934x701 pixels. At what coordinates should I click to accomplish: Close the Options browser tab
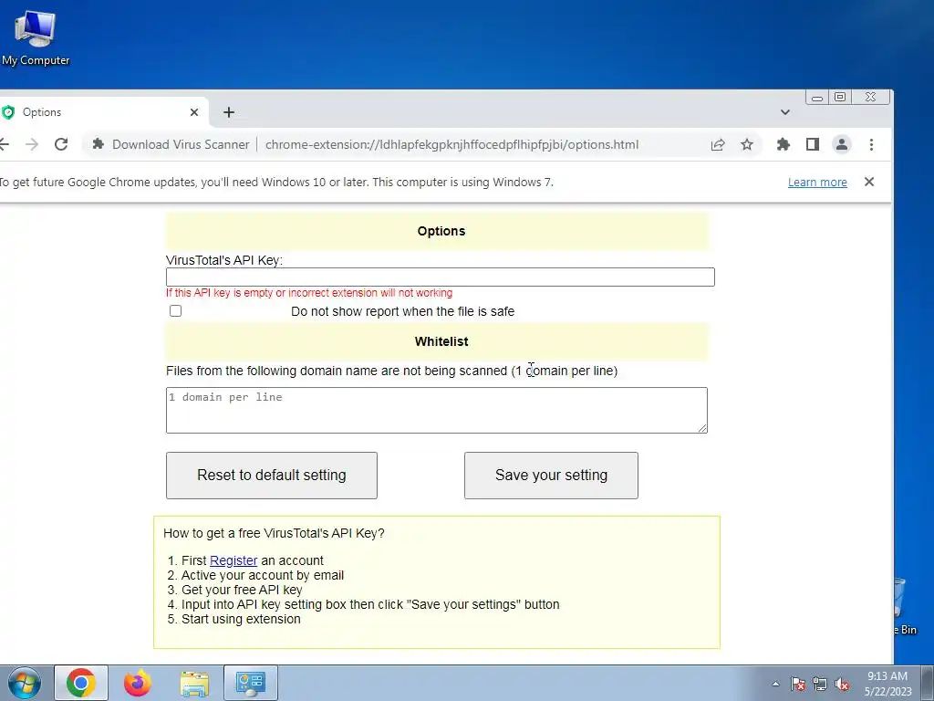click(194, 112)
